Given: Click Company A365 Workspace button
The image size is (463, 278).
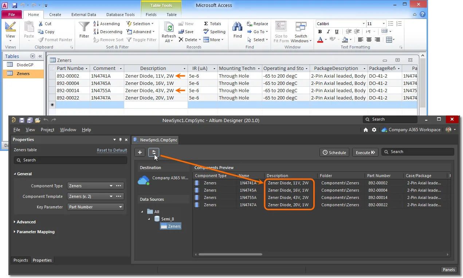Looking at the screenshot, I should coord(411,130).
